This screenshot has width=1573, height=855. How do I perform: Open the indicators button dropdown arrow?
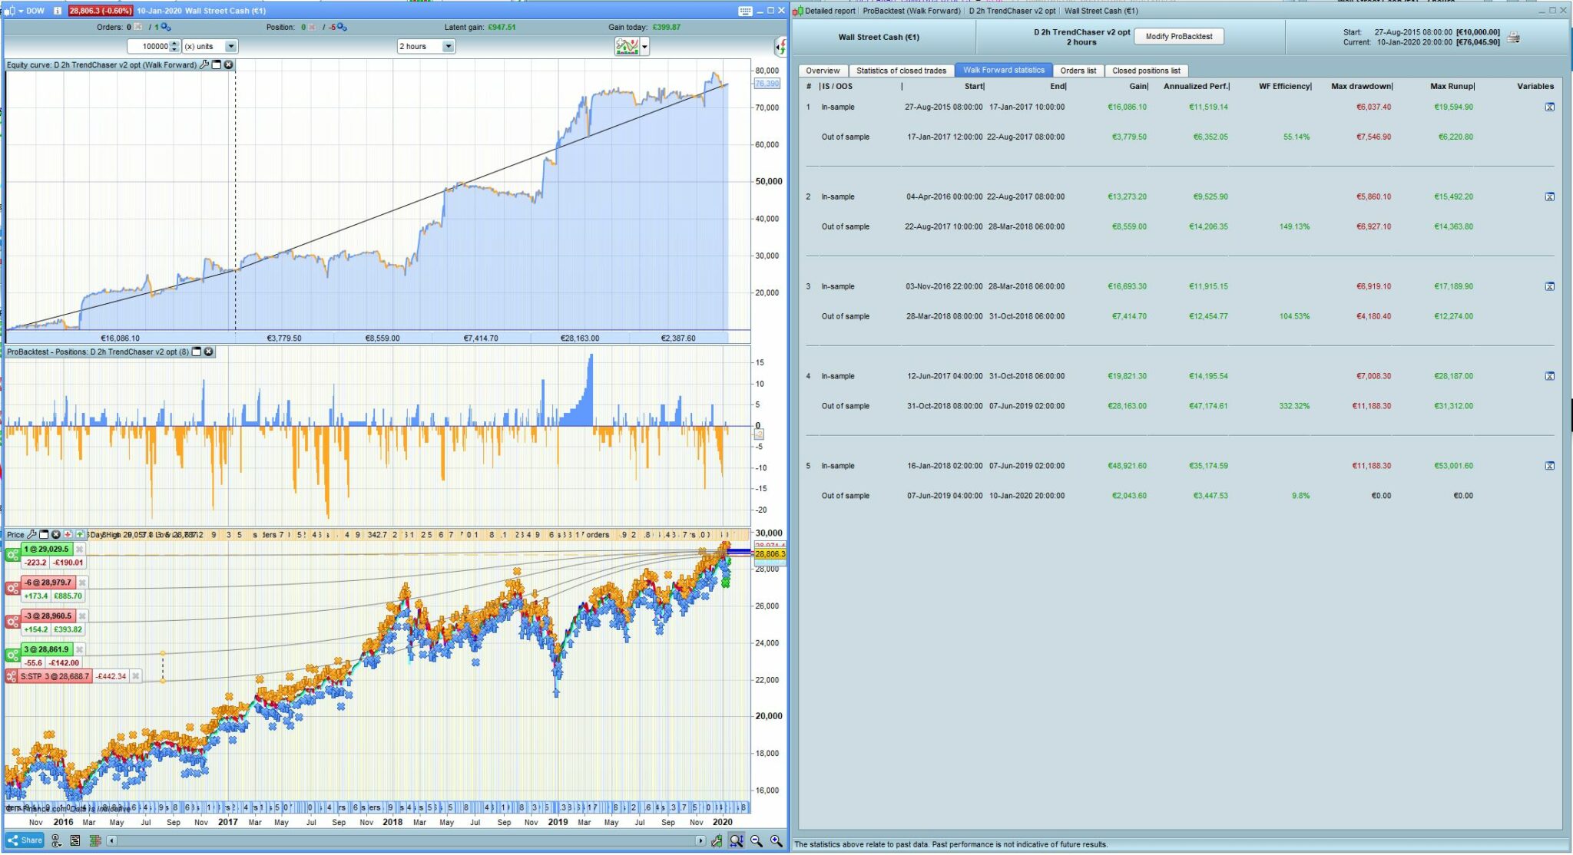point(644,47)
